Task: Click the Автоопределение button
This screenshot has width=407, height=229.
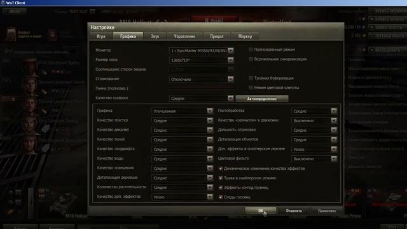Action: 262,99
